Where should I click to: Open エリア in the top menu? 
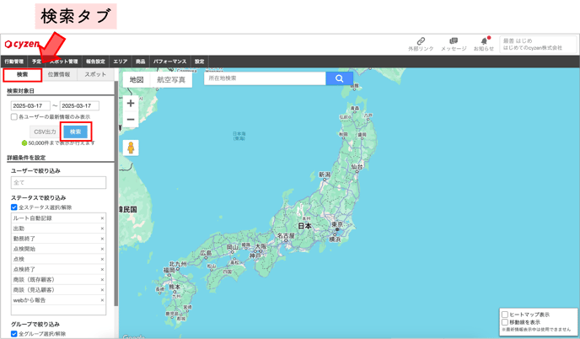click(x=121, y=62)
